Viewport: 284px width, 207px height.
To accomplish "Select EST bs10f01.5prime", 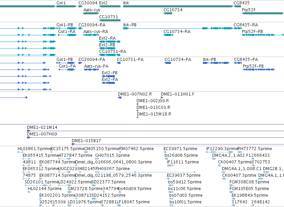I will 186,202.
